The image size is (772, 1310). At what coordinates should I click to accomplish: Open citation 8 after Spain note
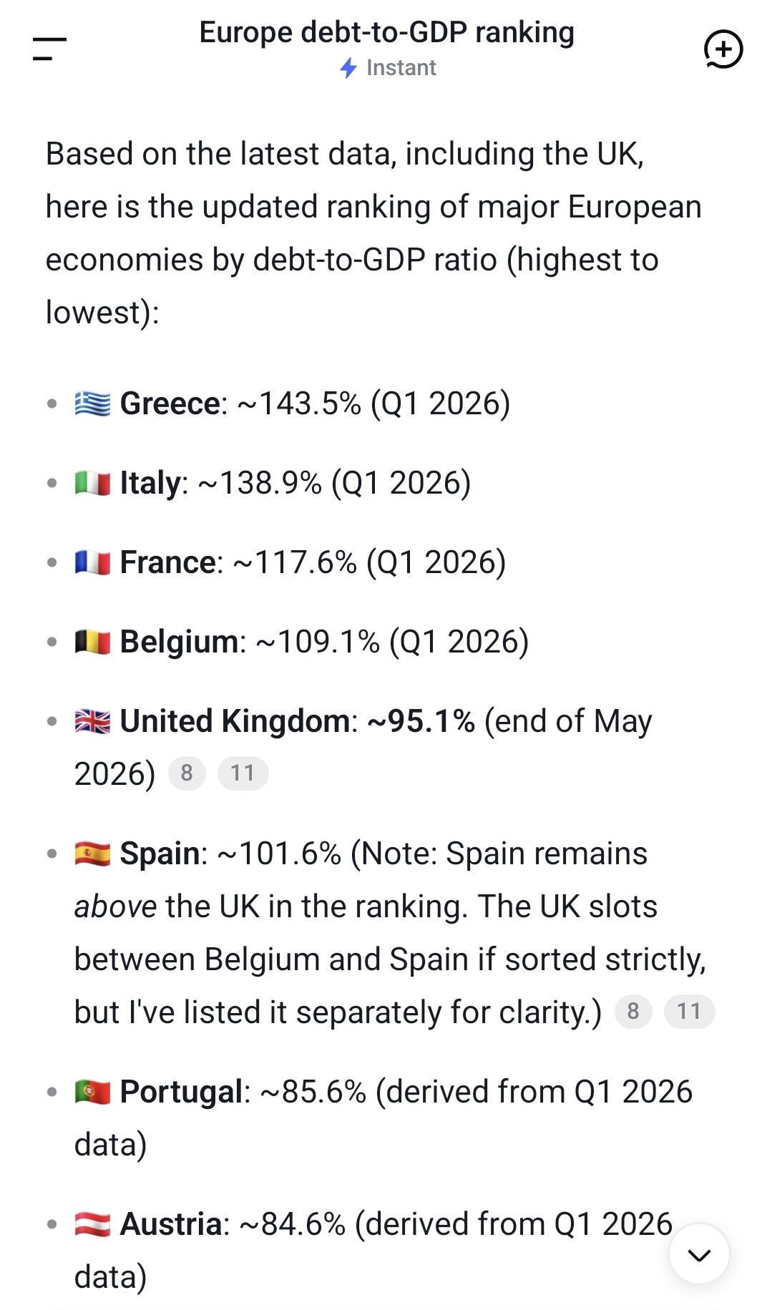click(x=633, y=1012)
